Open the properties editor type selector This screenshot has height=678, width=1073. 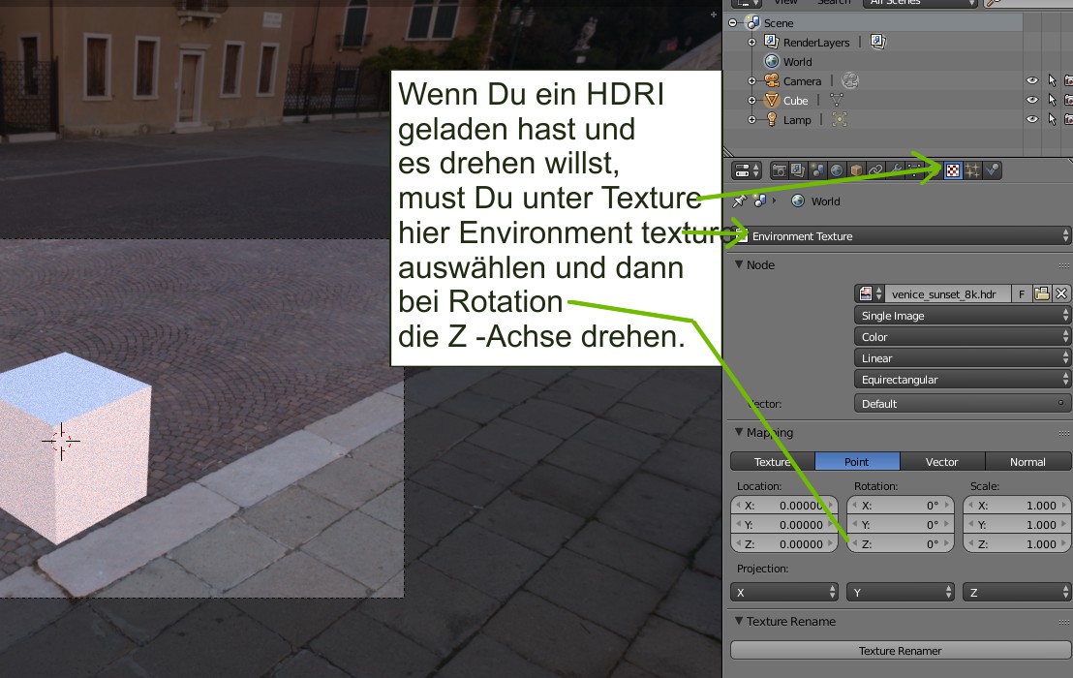click(x=747, y=170)
